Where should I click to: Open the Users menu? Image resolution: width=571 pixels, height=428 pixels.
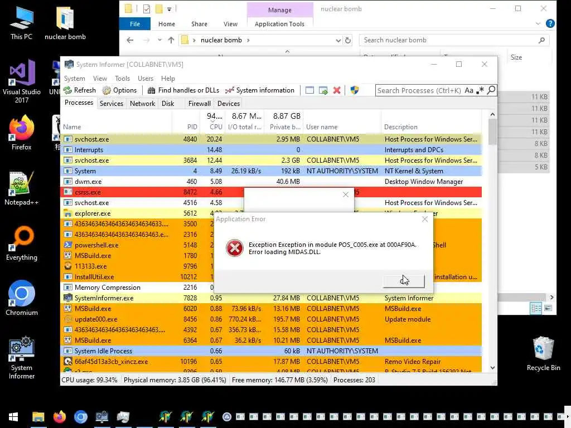(x=146, y=79)
